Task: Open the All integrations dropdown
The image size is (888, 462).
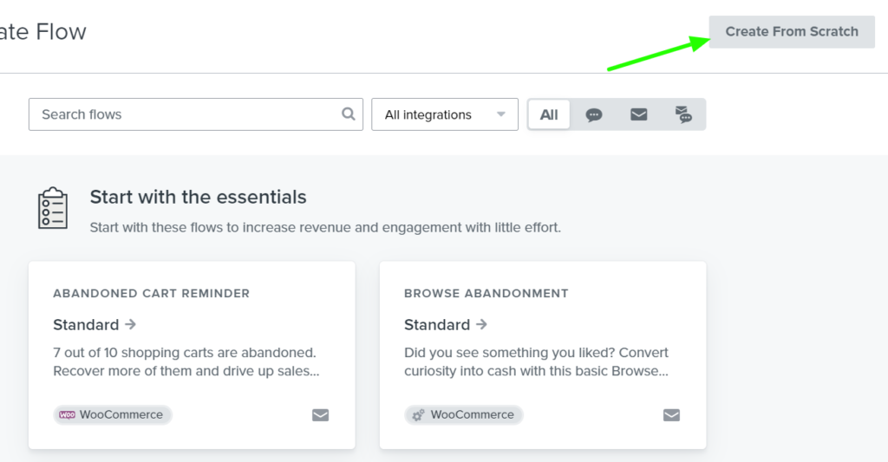Action: [445, 114]
